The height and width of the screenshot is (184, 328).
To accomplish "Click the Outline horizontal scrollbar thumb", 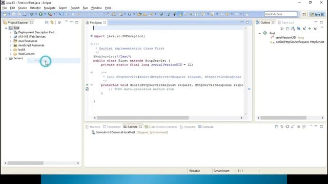I will point(283,118).
